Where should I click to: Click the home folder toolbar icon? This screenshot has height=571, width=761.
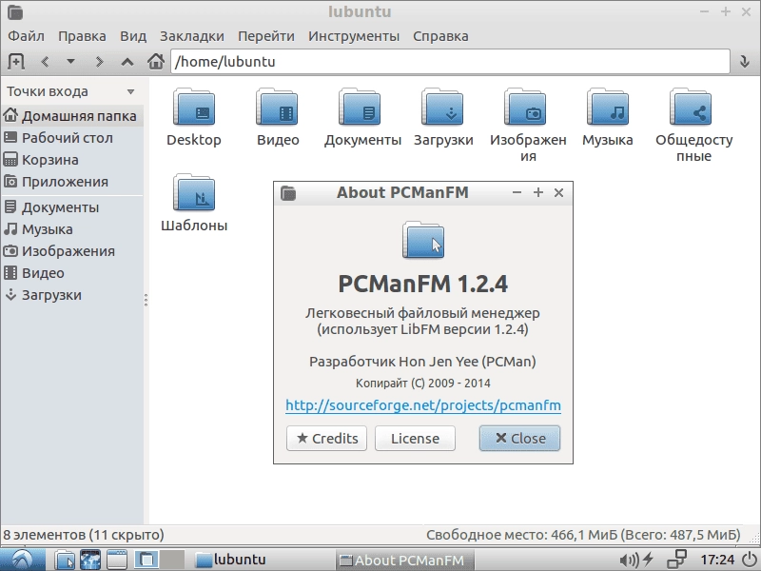point(156,61)
